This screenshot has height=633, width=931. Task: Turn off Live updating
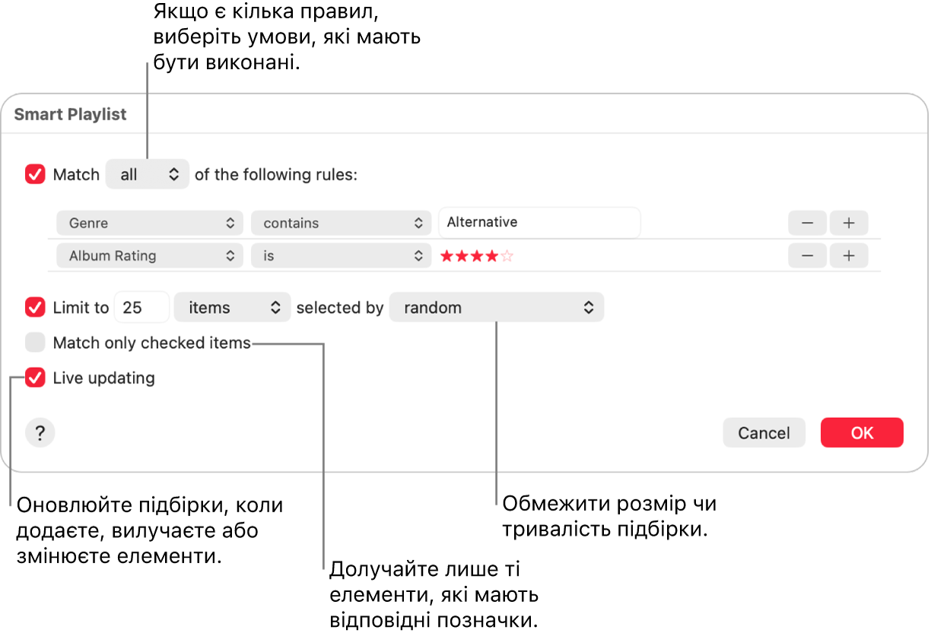coord(36,378)
